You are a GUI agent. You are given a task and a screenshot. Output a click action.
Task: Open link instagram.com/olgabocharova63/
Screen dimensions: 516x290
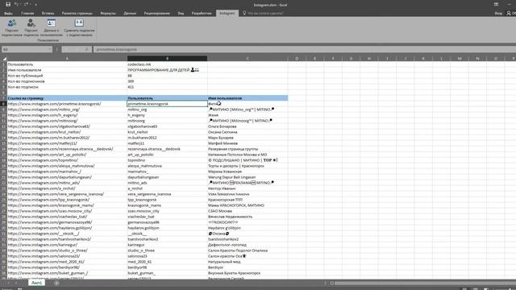pyautogui.click(x=48, y=126)
